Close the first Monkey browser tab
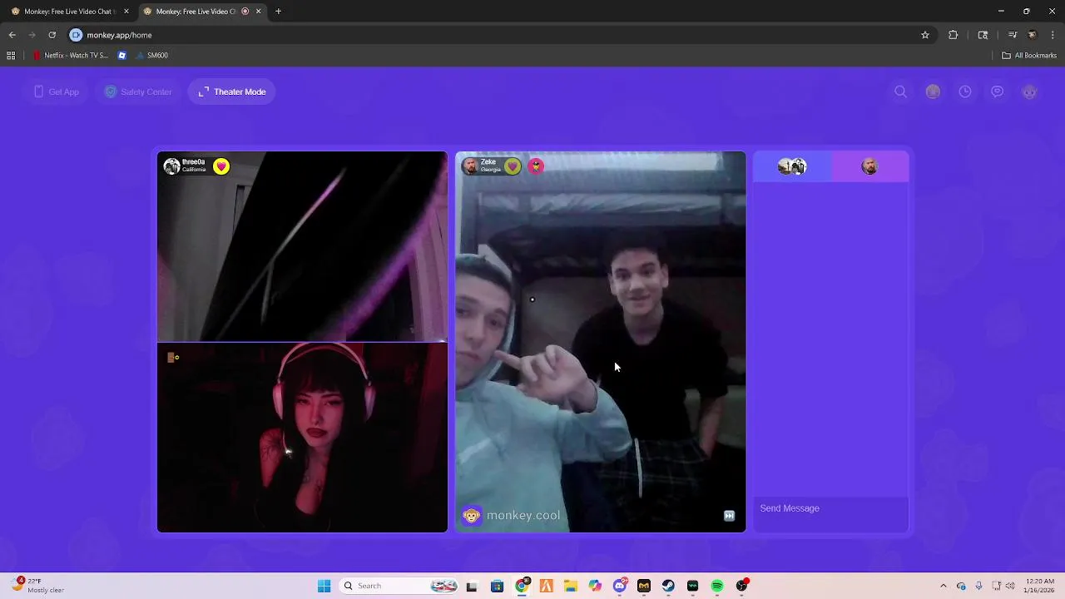1065x599 pixels. (126, 12)
